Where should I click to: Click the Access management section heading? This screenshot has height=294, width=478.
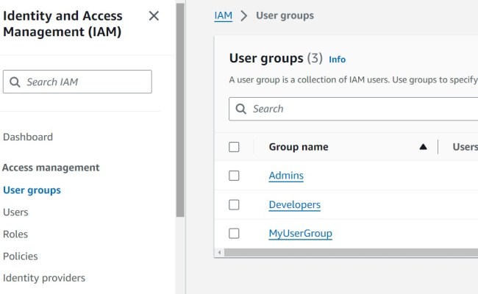(x=51, y=168)
